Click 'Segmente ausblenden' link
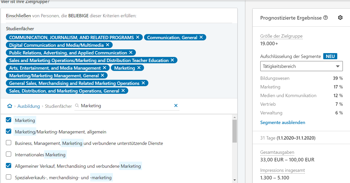The height and width of the screenshot is (183, 350). click(282, 123)
